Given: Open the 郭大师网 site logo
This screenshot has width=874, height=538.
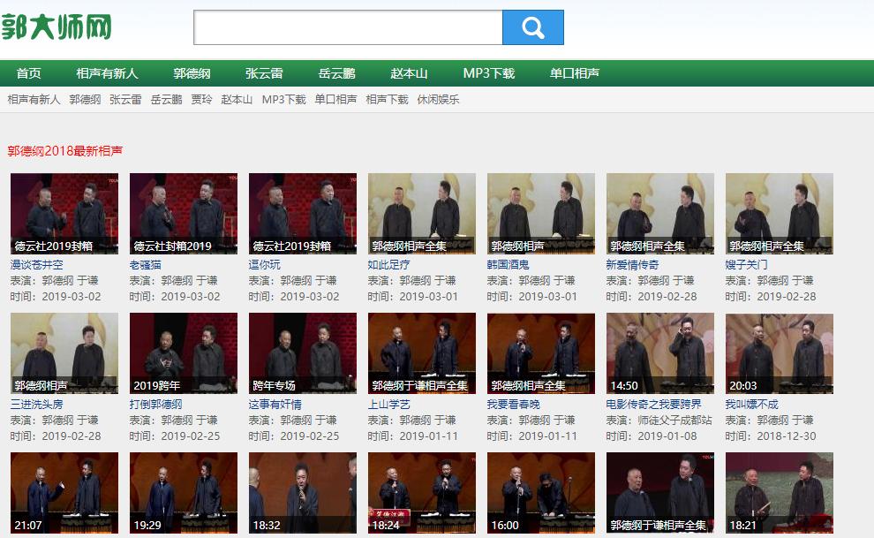Looking at the screenshot, I should click(57, 27).
